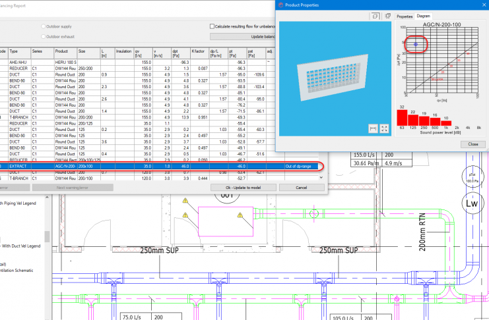Click the zoom extents icon in preview
The image size is (489, 320).
(383, 127)
